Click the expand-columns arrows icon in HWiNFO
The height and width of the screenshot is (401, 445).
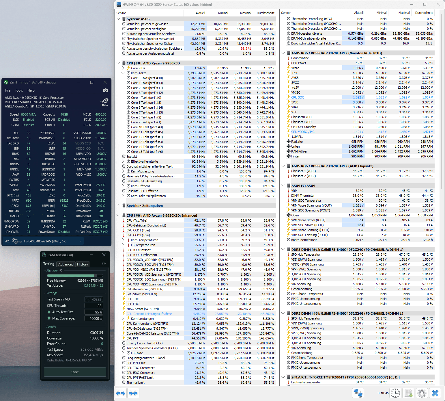click(121, 393)
